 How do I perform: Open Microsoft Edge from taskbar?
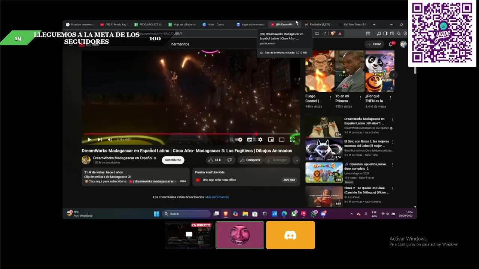284,214
